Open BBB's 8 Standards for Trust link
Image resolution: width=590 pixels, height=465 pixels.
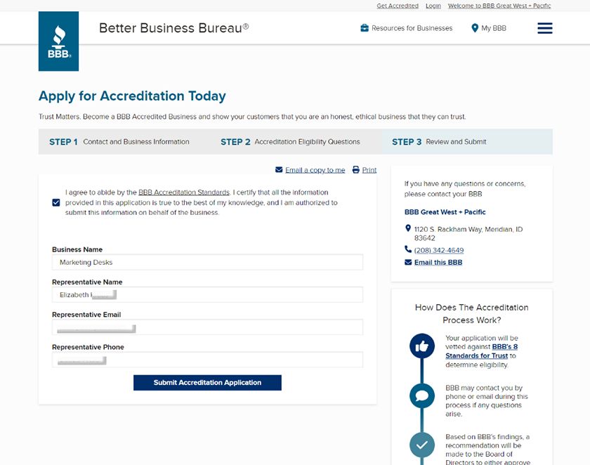pyautogui.click(x=482, y=351)
